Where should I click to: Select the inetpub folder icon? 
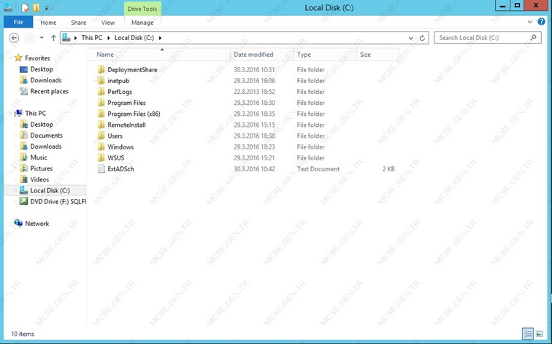point(101,80)
